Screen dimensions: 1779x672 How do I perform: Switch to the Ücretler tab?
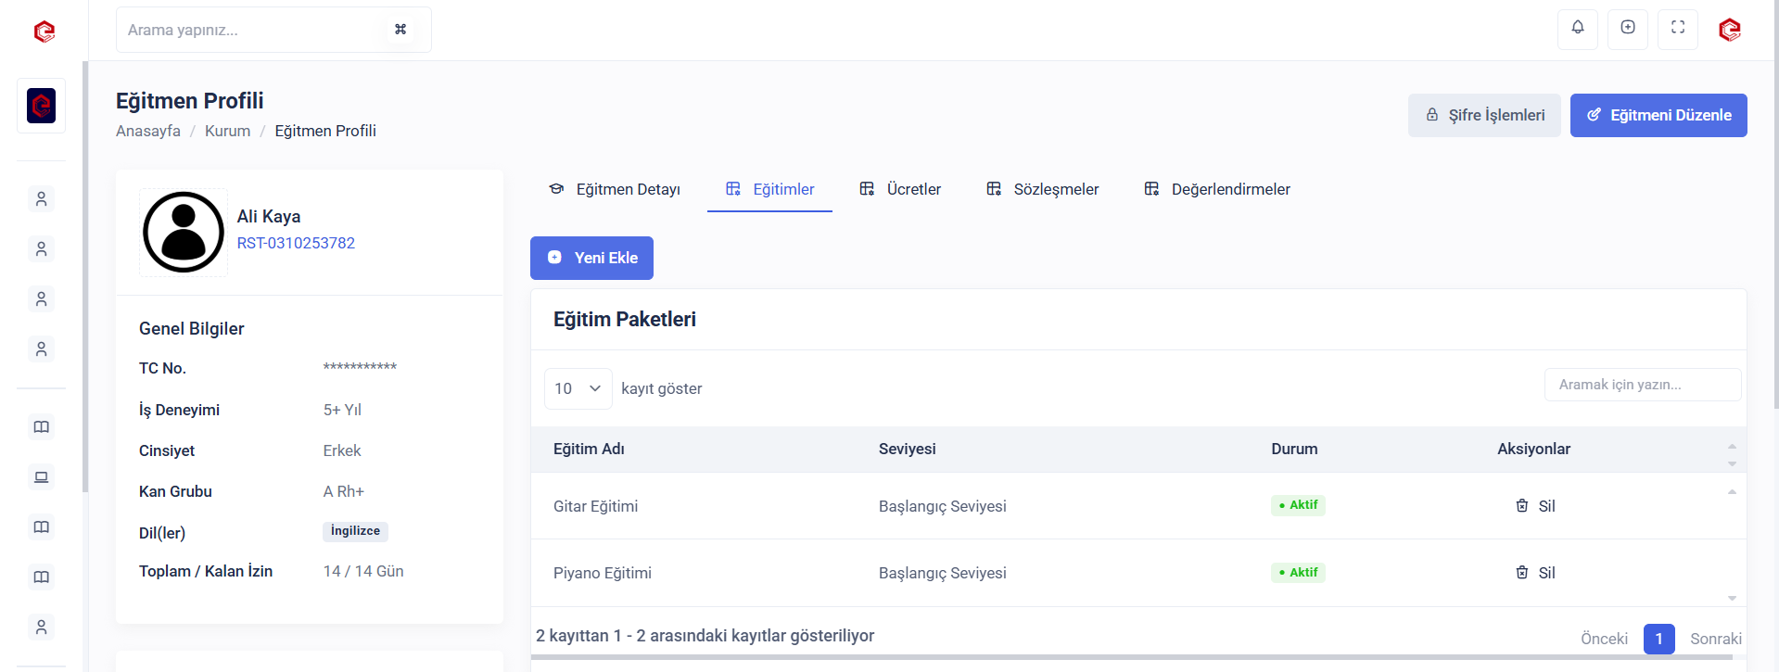tap(900, 189)
